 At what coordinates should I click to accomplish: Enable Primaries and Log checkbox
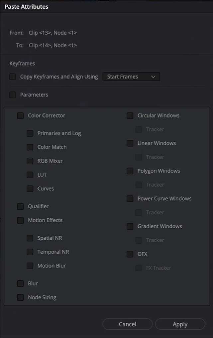click(30, 133)
